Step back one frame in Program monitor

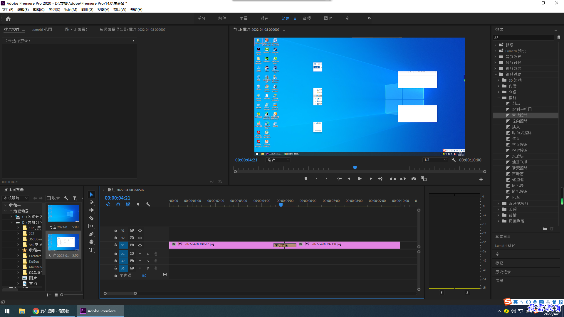(350, 179)
